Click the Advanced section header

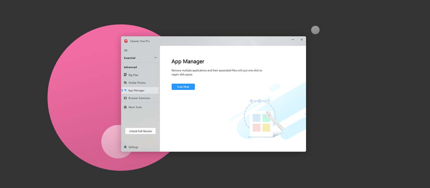click(x=130, y=67)
